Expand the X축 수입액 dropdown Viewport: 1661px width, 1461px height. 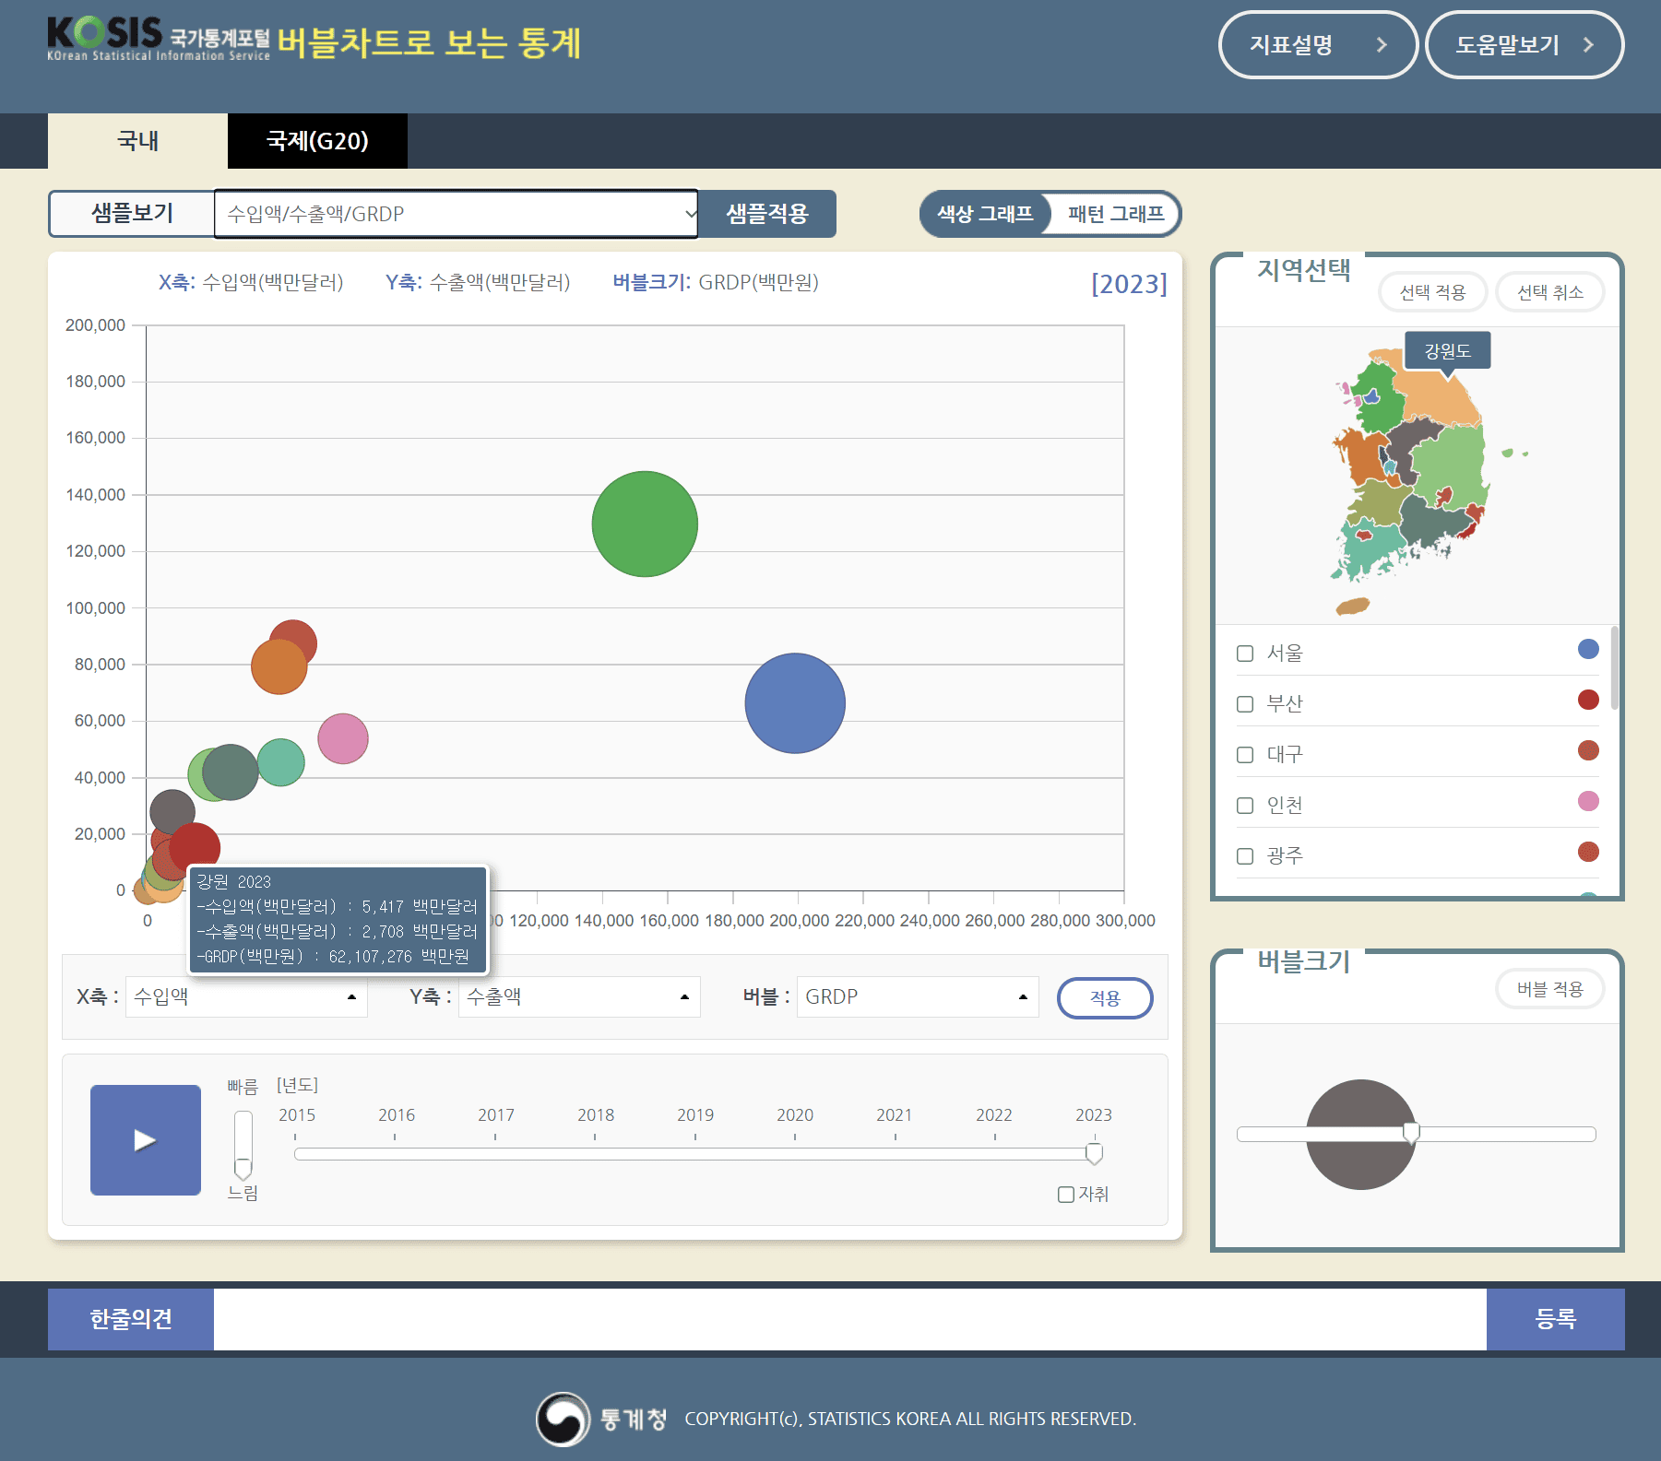tap(246, 996)
